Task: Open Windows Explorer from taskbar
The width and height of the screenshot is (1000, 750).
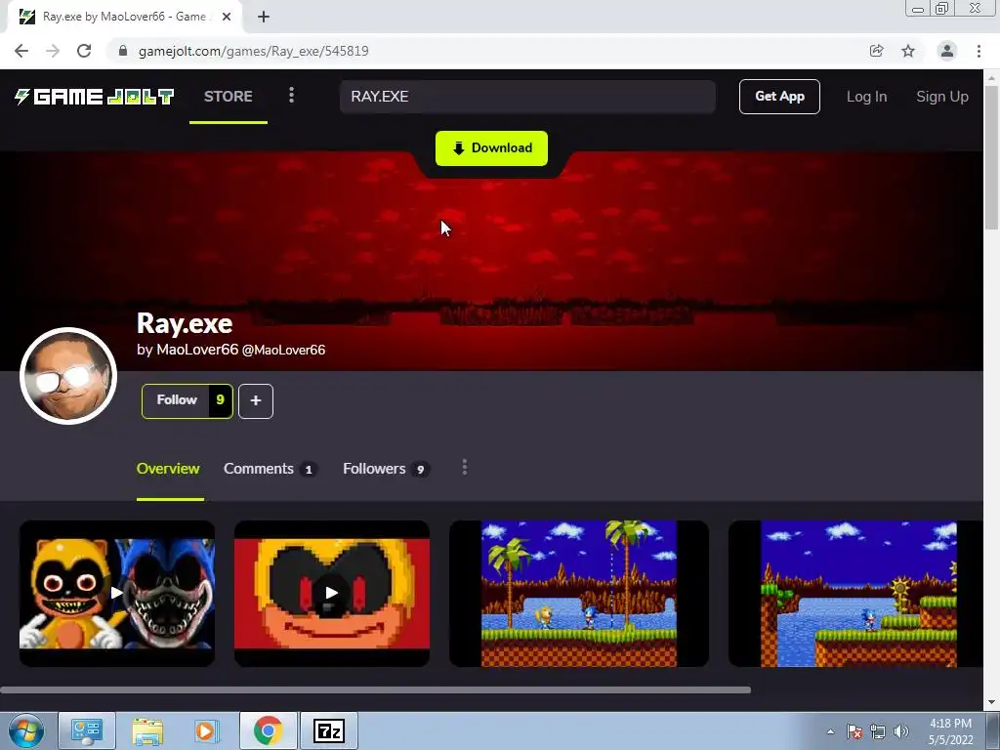Action: pos(147,730)
